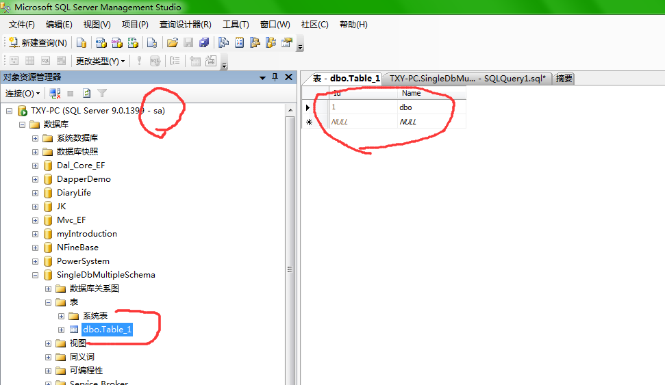The width and height of the screenshot is (665, 385).
Task: Start an Analysis Services DMX query
Action: click(117, 43)
